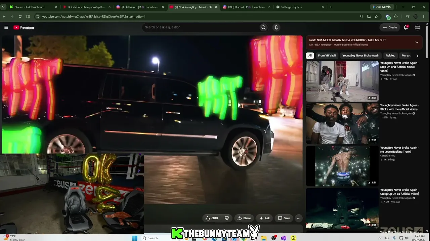Install app icon in address bar
This screenshot has width=430, height=241.
click(369, 16)
